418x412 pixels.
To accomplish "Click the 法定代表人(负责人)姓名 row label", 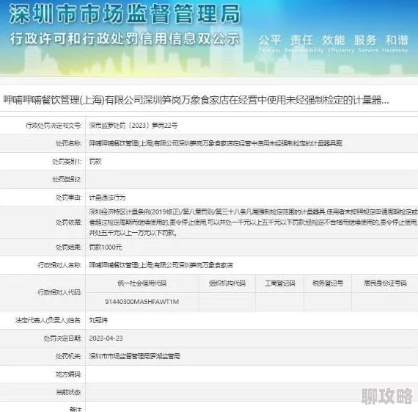I will (x=48, y=320).
